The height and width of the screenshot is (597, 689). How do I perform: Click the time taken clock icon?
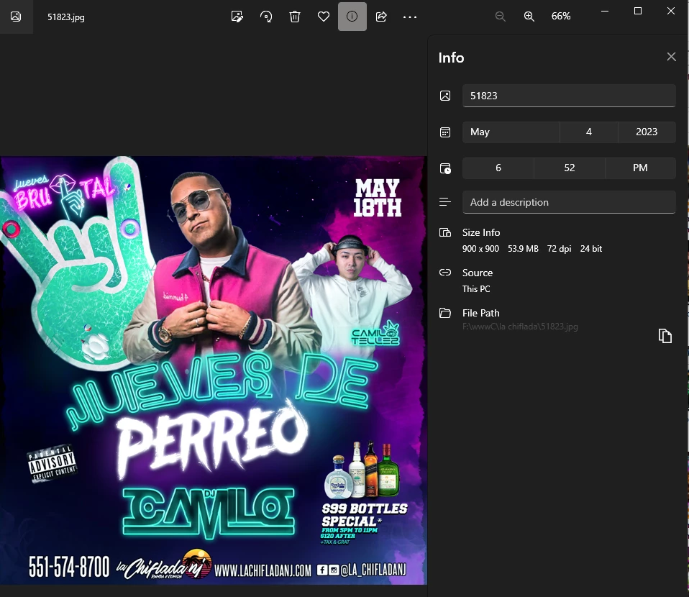pos(445,168)
